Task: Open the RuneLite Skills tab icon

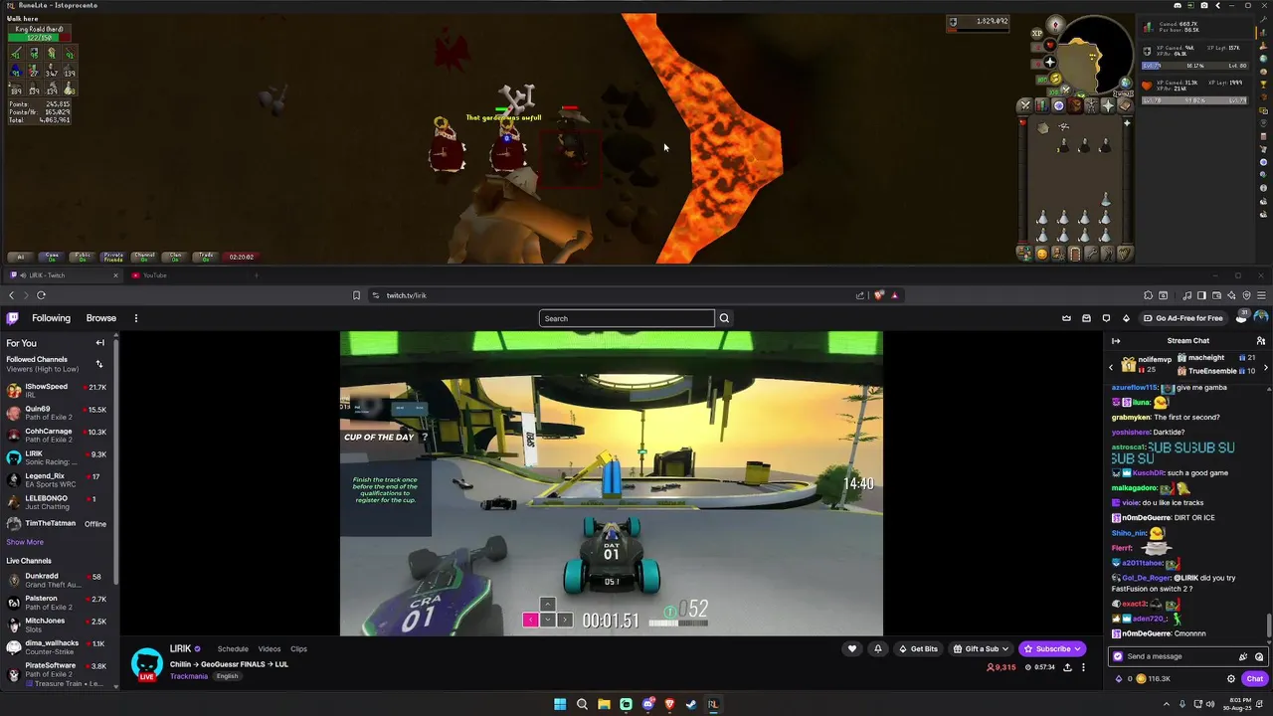Action: 1042,106
